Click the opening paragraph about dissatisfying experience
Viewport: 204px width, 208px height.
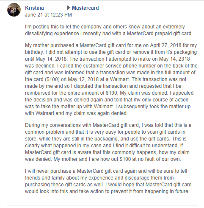(x=109, y=30)
